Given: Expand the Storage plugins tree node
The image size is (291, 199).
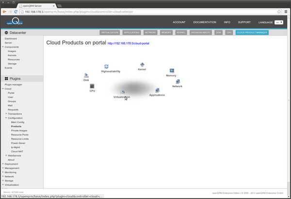Looking at the screenshot, I should coord(3,181).
